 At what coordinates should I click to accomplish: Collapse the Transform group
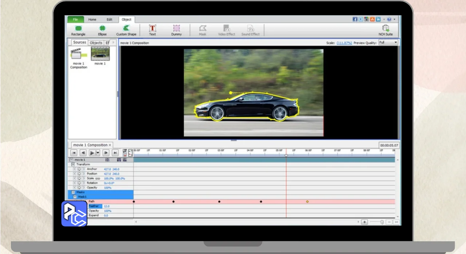click(x=73, y=164)
